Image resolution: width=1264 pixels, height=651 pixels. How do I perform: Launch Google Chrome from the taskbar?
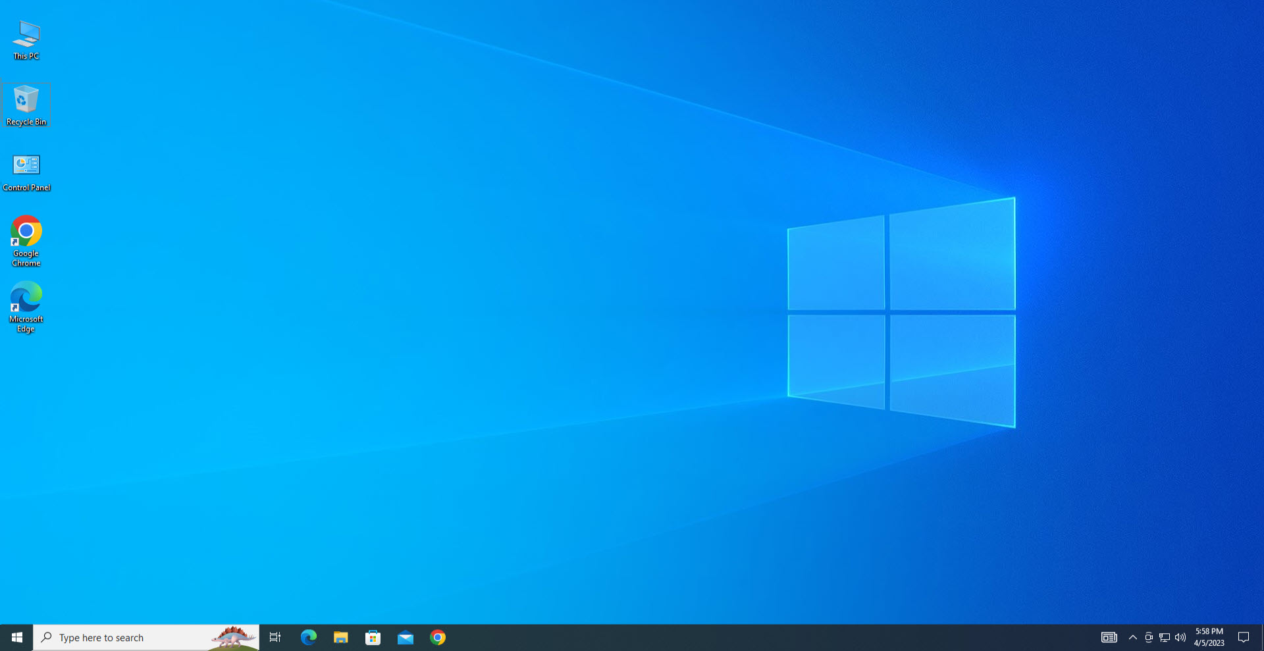tap(438, 637)
